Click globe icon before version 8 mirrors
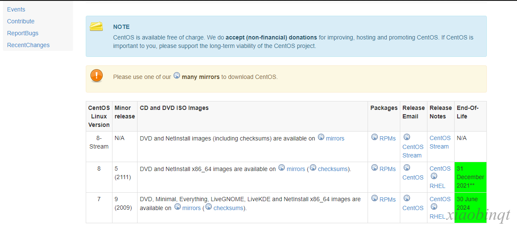Screen dimensions: 517x233 (281, 168)
